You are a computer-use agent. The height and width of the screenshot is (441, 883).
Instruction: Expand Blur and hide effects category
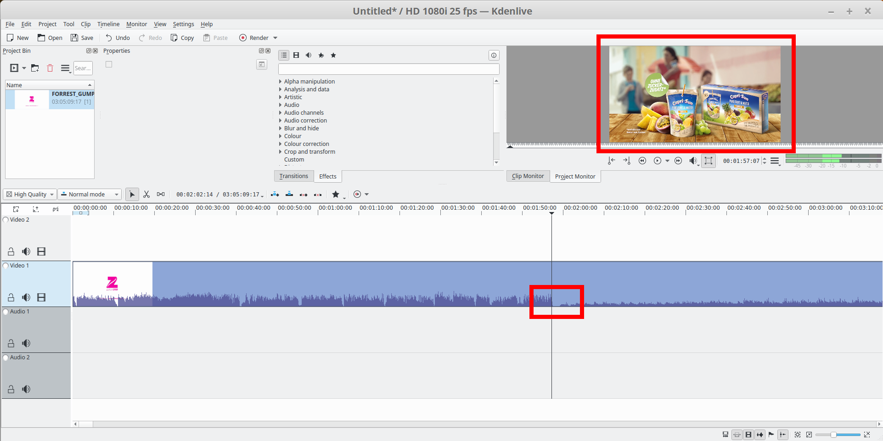(280, 128)
